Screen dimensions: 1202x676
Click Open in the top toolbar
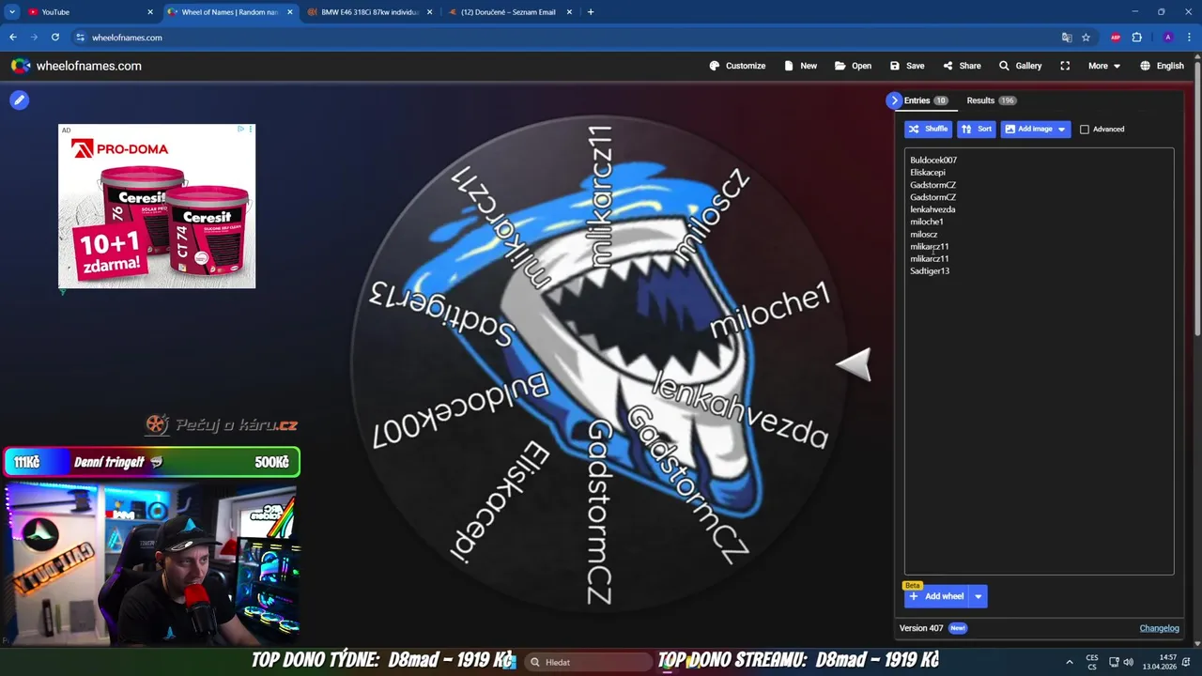[x=853, y=66]
